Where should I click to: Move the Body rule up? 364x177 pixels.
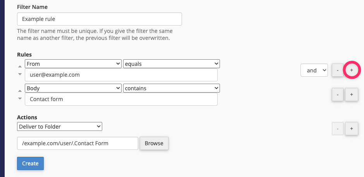(x=20, y=91)
